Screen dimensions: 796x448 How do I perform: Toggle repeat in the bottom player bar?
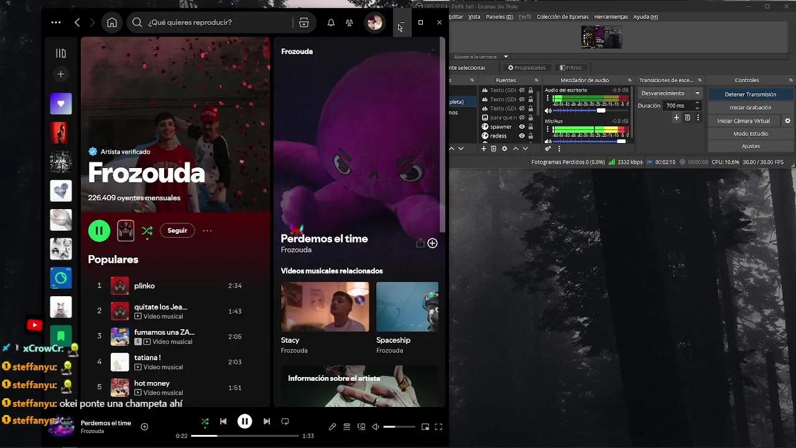(x=285, y=421)
